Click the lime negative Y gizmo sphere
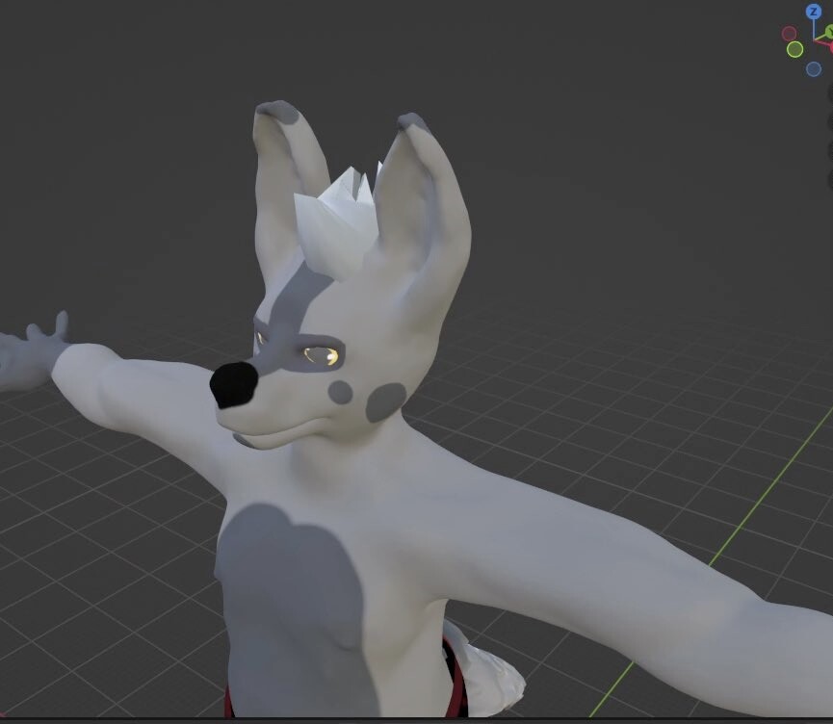 click(795, 50)
